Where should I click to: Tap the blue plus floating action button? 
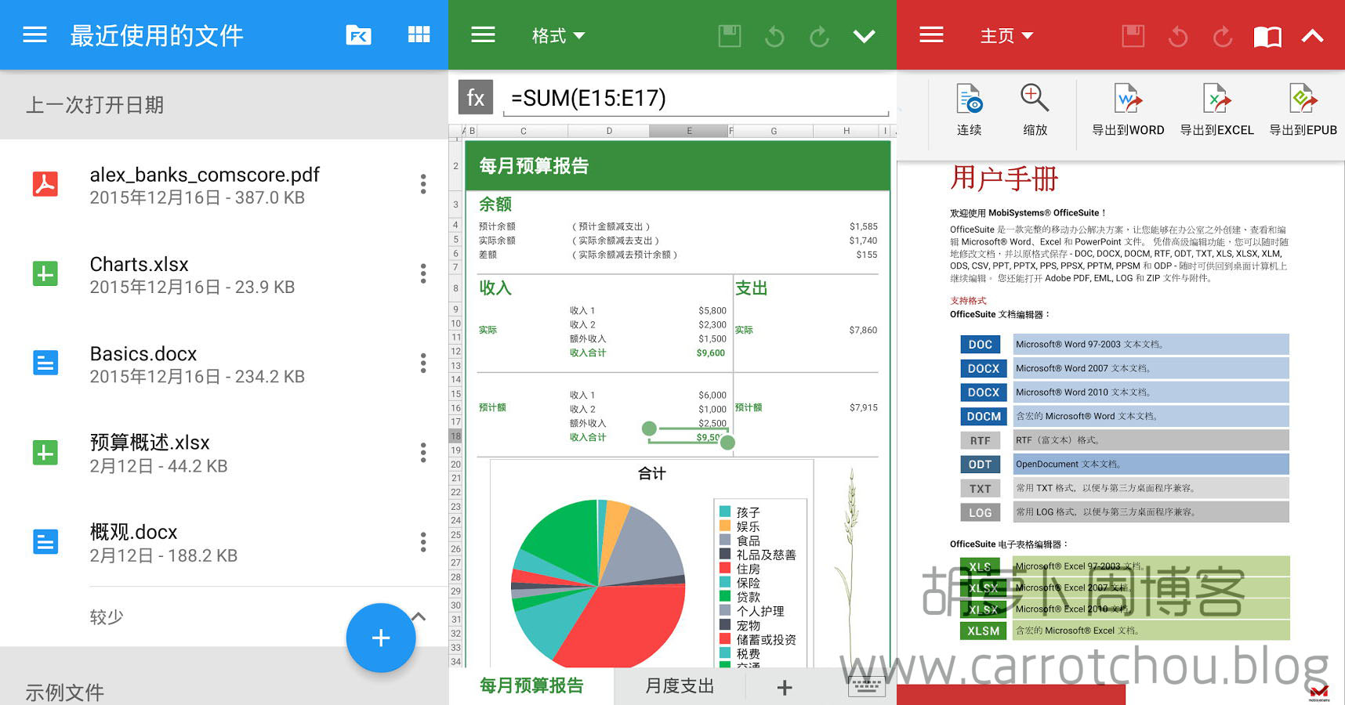pyautogui.click(x=381, y=638)
